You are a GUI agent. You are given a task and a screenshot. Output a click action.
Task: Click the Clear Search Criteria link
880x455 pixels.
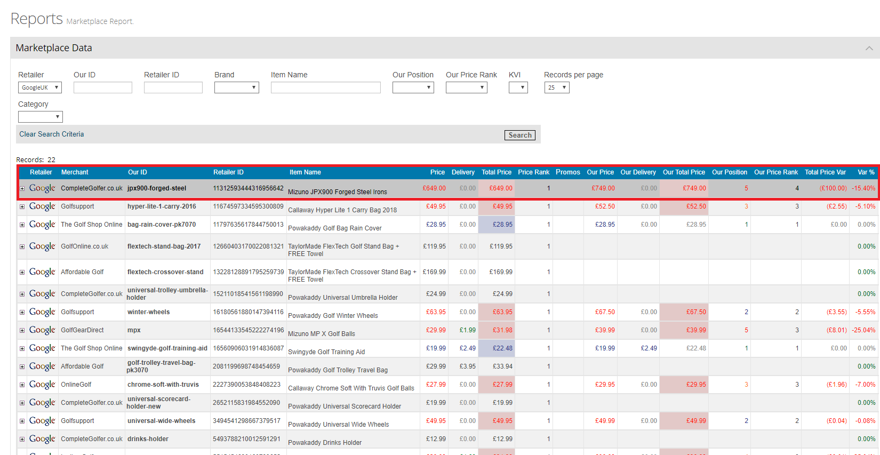click(52, 134)
